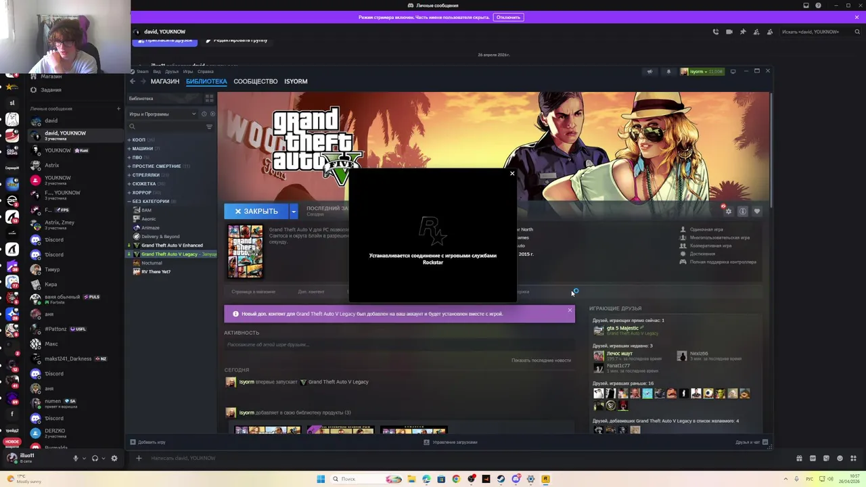Add GTA V to favorites heart
Image resolution: width=866 pixels, height=487 pixels.
coord(756,211)
